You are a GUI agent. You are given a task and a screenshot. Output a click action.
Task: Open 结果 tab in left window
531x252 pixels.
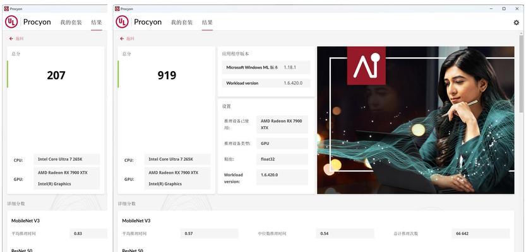click(97, 22)
